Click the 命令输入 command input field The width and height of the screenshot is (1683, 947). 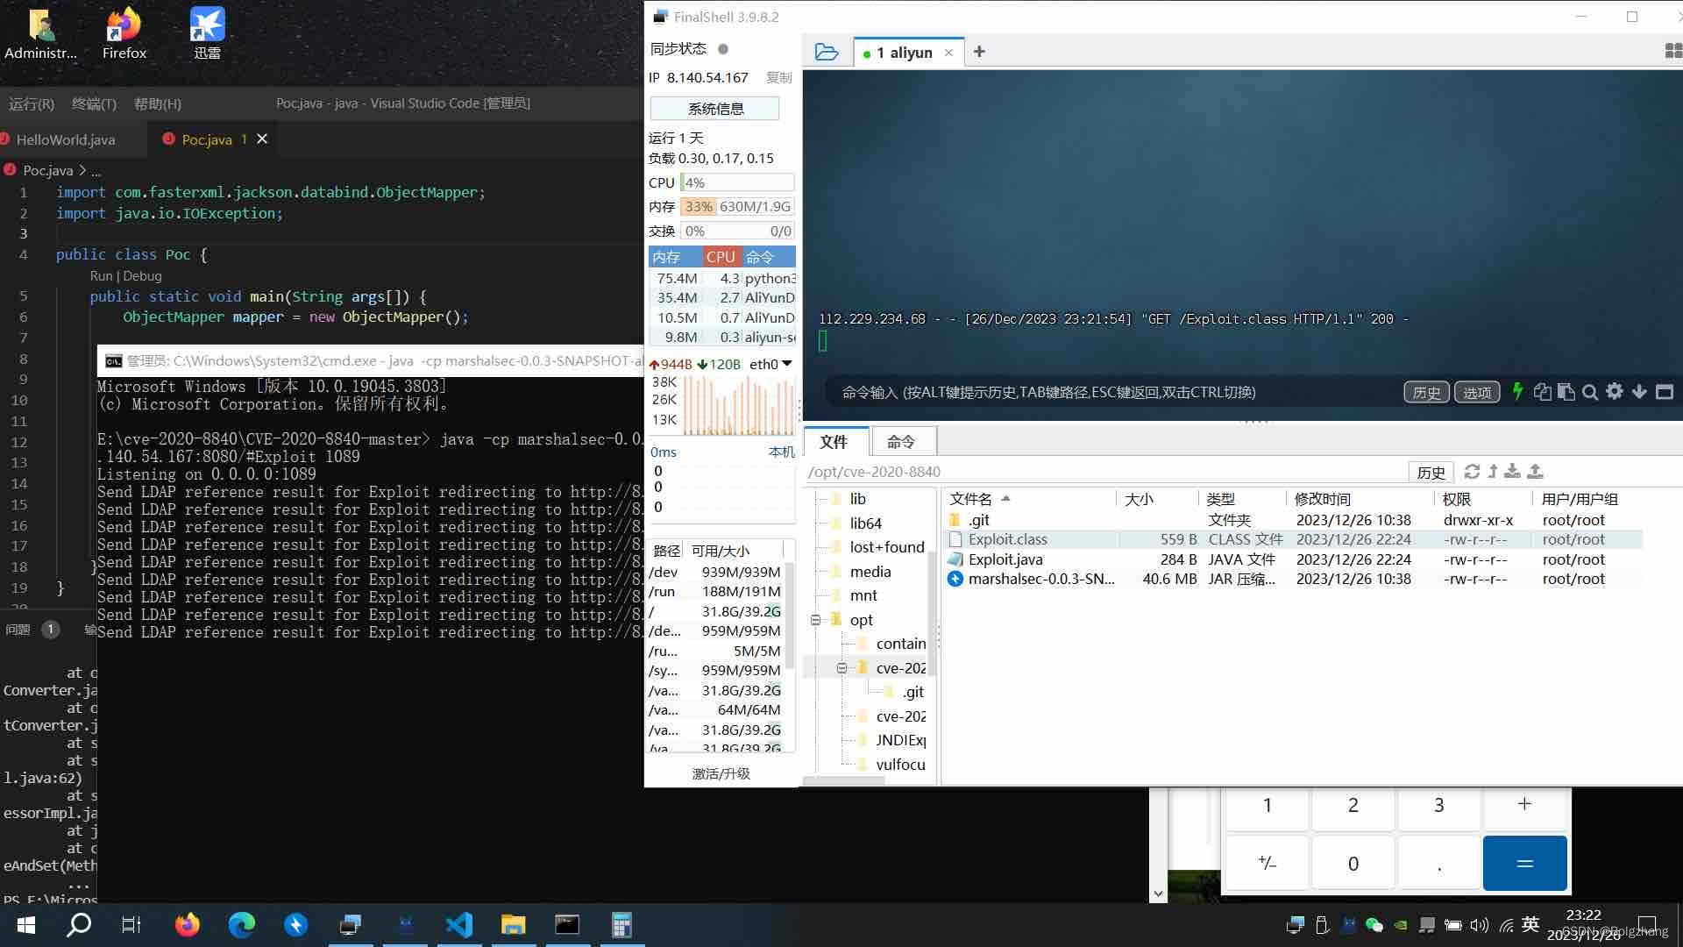point(1096,392)
